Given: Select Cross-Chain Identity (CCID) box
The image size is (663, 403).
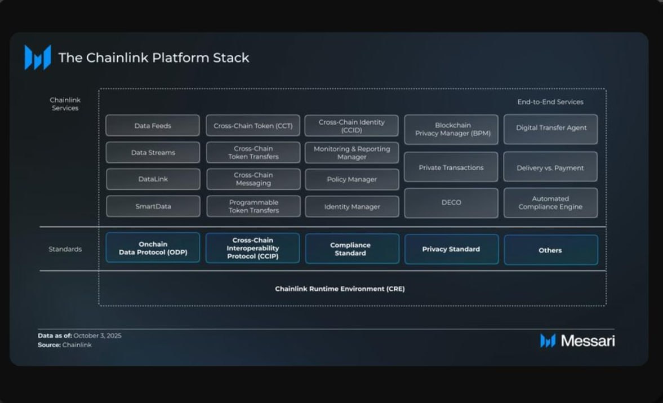Looking at the screenshot, I should (351, 126).
